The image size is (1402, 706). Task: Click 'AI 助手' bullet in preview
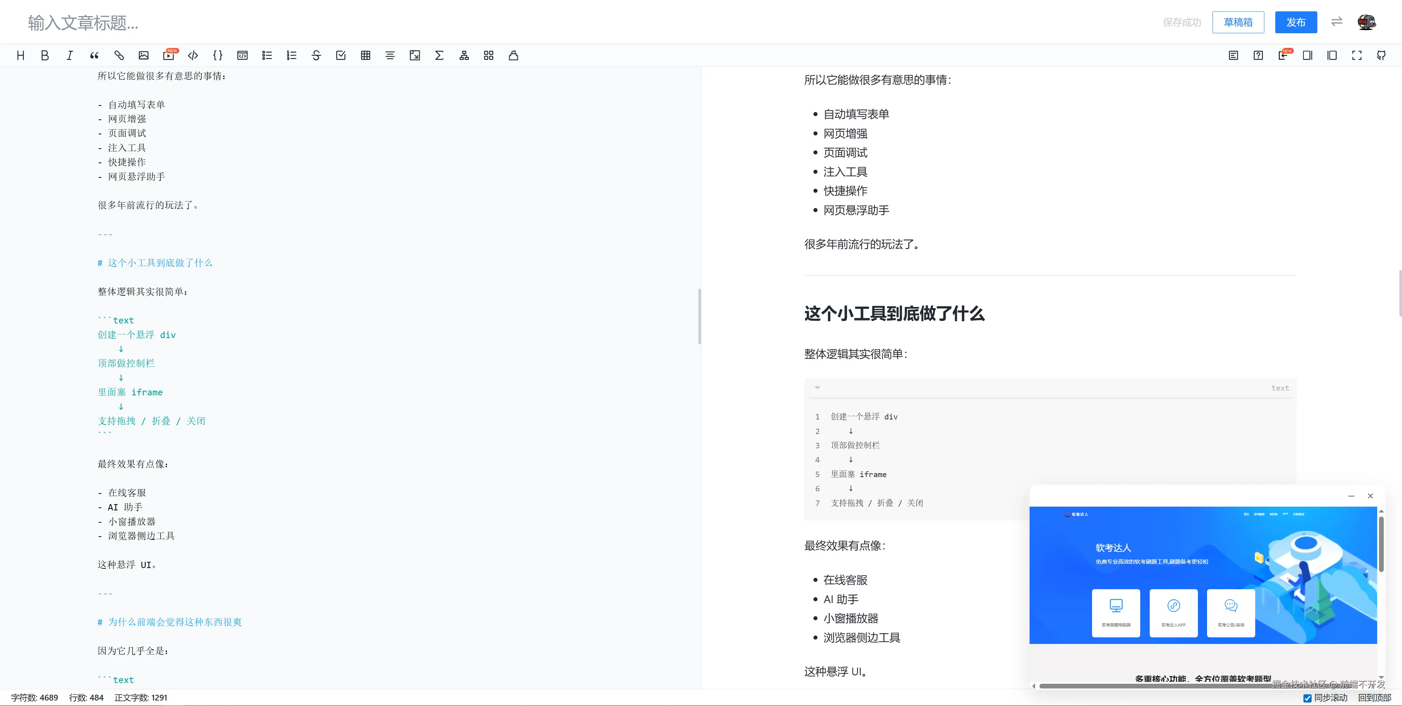[x=840, y=599]
